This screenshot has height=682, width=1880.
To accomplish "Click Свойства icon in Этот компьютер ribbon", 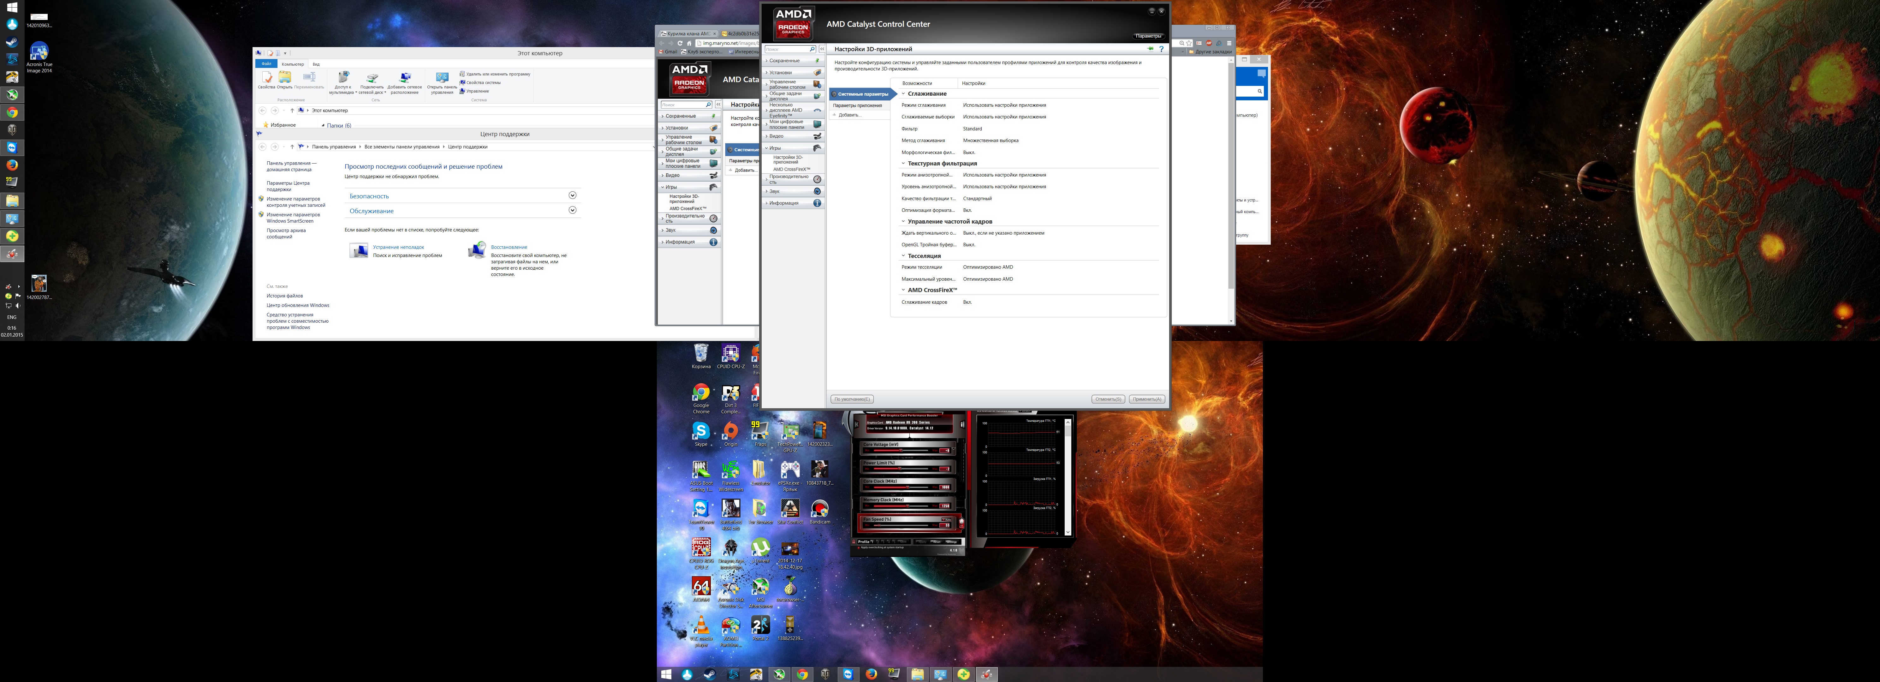I will point(266,80).
